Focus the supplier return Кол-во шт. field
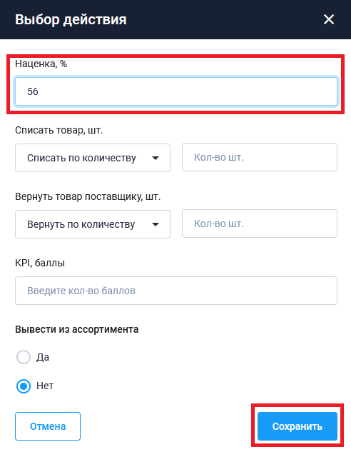The height and width of the screenshot is (457, 351). 260,224
